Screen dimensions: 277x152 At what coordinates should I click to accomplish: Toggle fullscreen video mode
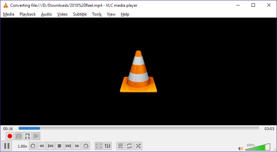click(99, 146)
